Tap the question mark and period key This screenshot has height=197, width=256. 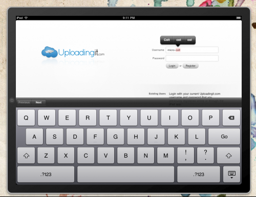205,156
